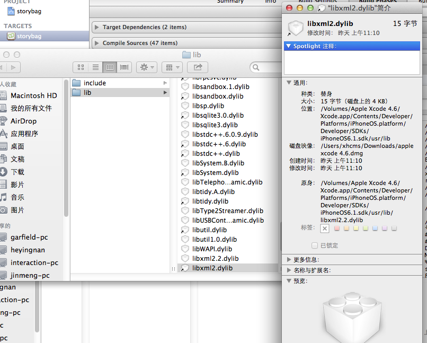Viewport: 427px width, 343px height.
Task: Go forward in Finder navigation
Action: (13, 67)
